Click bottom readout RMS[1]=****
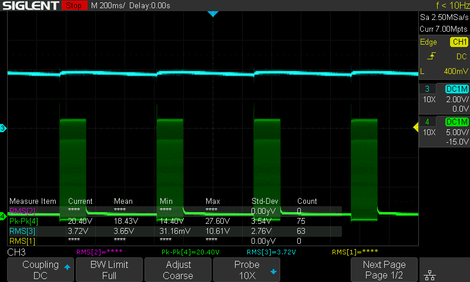Viewport: 470px width, 282px height. 355,252
